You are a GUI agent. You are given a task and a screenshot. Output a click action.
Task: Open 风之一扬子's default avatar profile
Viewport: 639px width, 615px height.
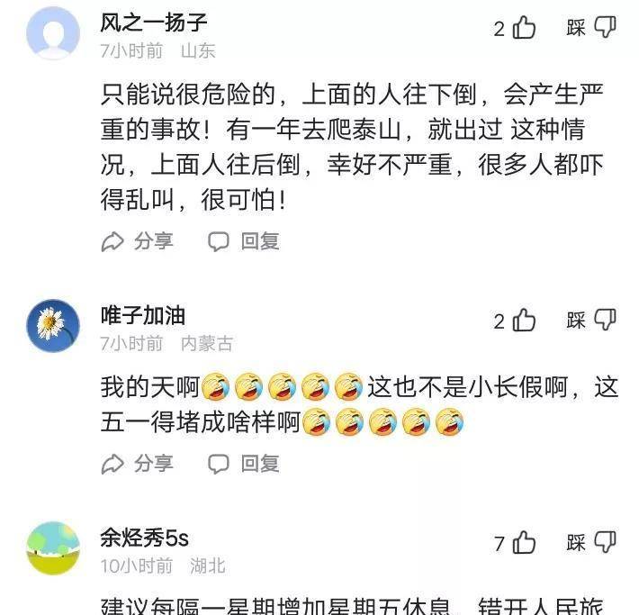point(53,33)
